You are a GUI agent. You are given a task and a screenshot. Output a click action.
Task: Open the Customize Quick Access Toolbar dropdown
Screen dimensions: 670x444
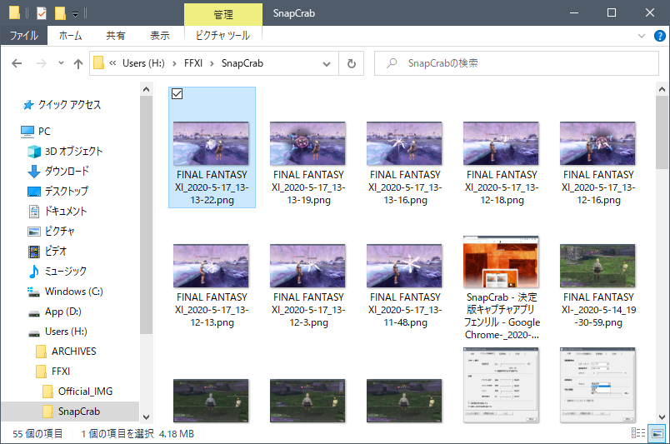coord(75,14)
